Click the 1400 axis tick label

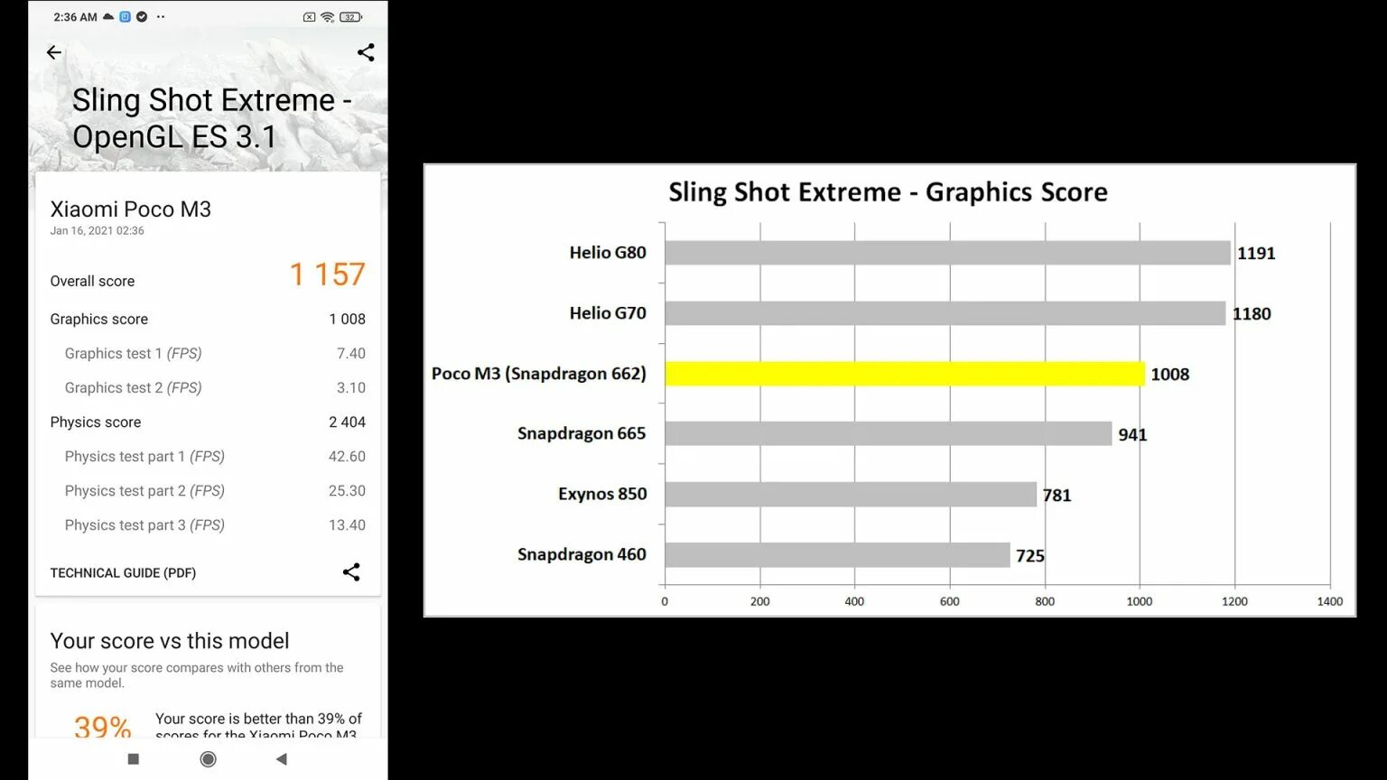tap(1330, 601)
